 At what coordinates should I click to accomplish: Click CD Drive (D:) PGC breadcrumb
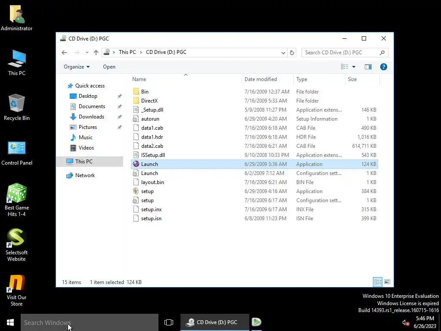[x=166, y=52]
